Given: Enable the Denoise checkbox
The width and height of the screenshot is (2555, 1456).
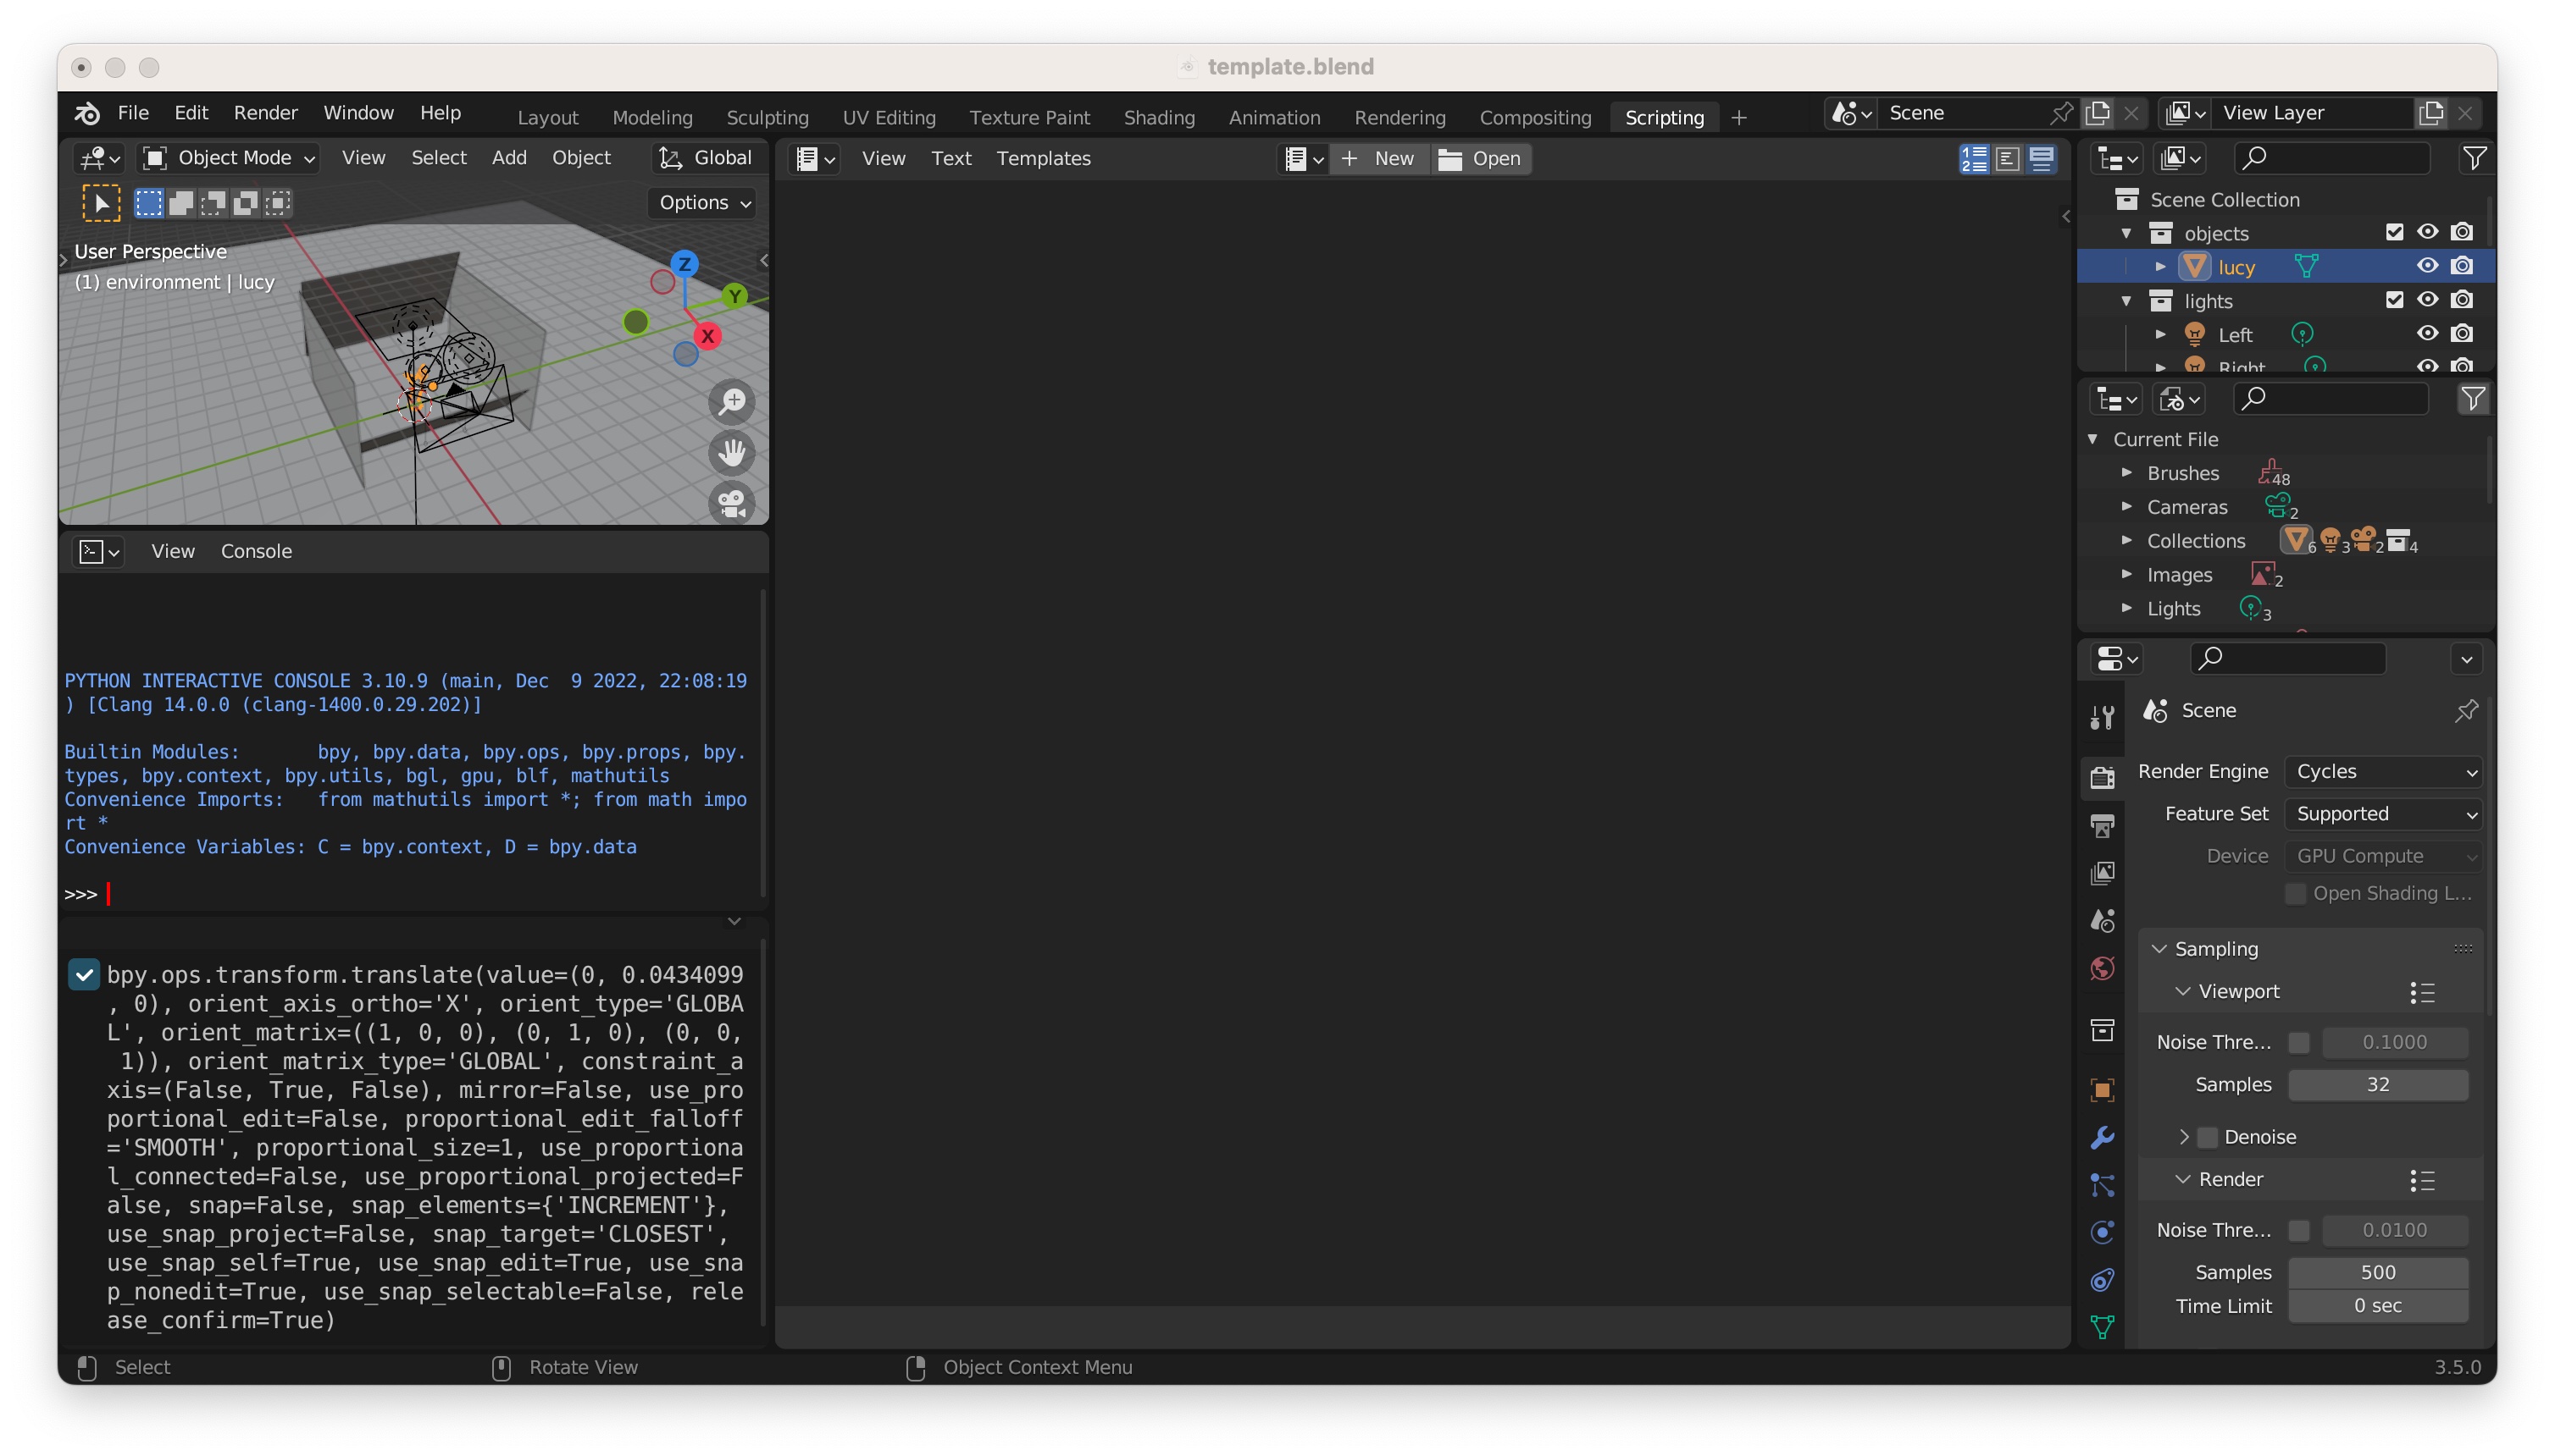Looking at the screenshot, I should pyautogui.click(x=2207, y=1137).
